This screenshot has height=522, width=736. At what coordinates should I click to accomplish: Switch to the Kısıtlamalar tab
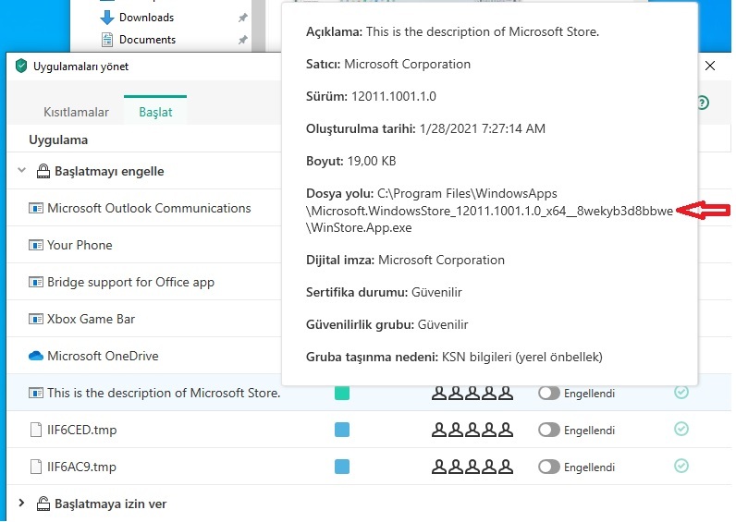click(x=76, y=112)
